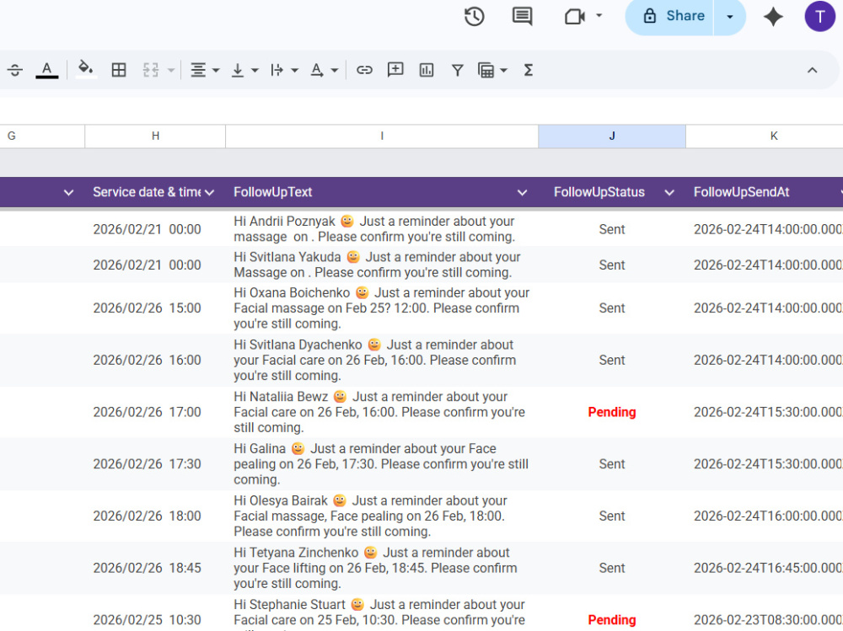843x631 pixels.
Task: Open text wrapping menu
Action: point(284,70)
